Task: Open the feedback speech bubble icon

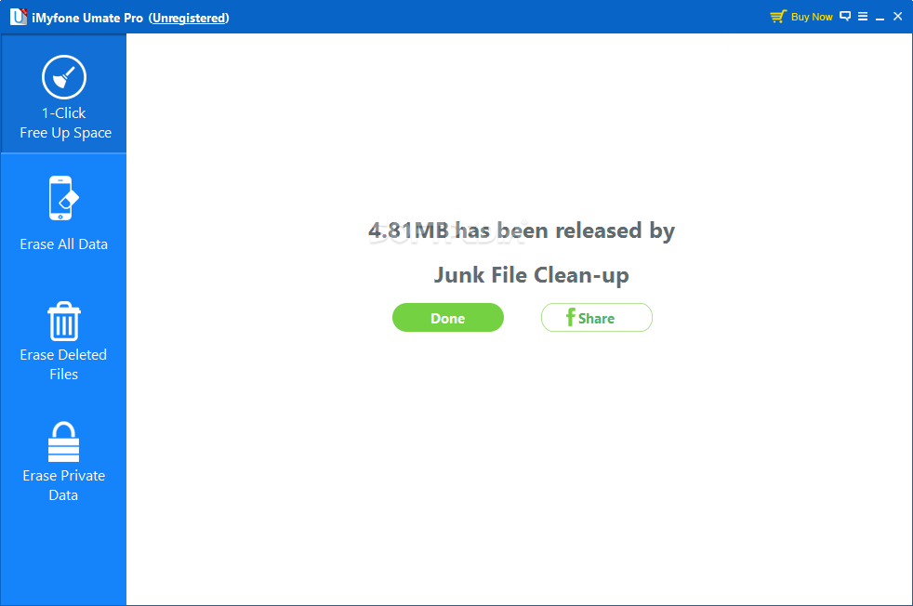Action: click(845, 17)
